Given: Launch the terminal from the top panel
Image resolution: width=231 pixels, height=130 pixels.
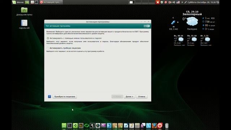Looking at the screenshot, I should click(36, 2).
